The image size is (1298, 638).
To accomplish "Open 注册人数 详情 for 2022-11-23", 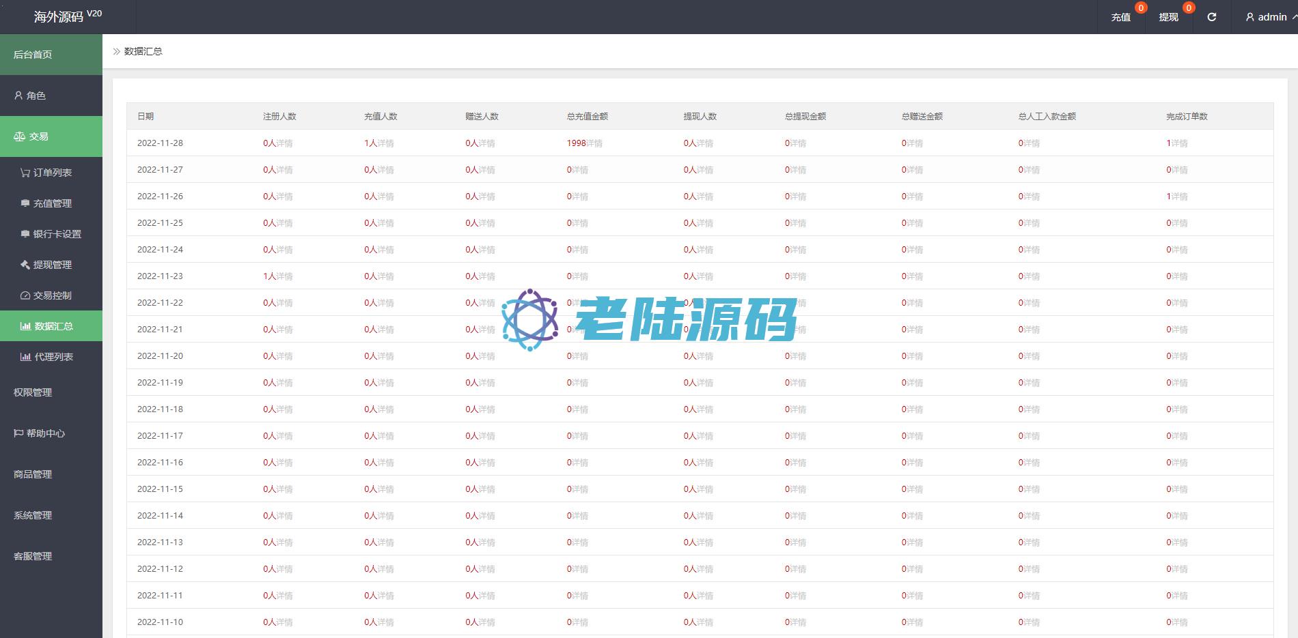I will (284, 276).
